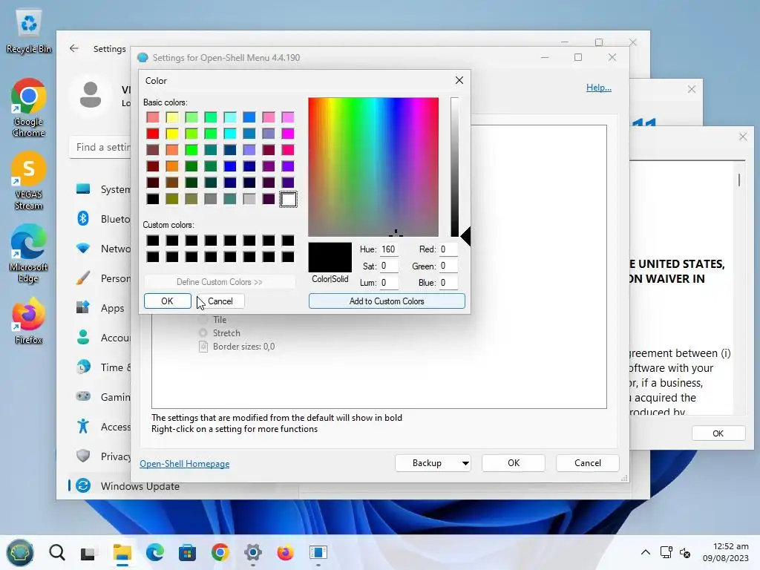Click the Time & language icon
Image resolution: width=760 pixels, height=570 pixels.
tap(83, 367)
